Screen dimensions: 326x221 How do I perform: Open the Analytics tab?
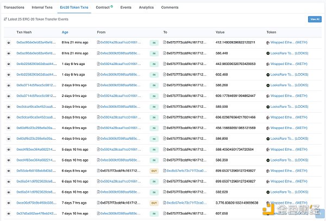[146, 8]
